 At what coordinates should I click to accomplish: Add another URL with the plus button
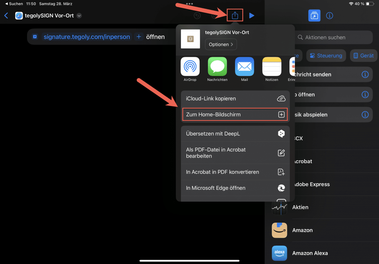click(139, 37)
